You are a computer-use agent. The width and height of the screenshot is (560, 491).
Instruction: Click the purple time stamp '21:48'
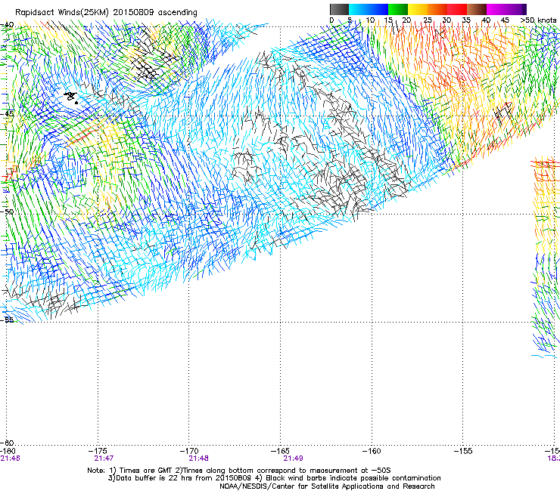(198, 459)
